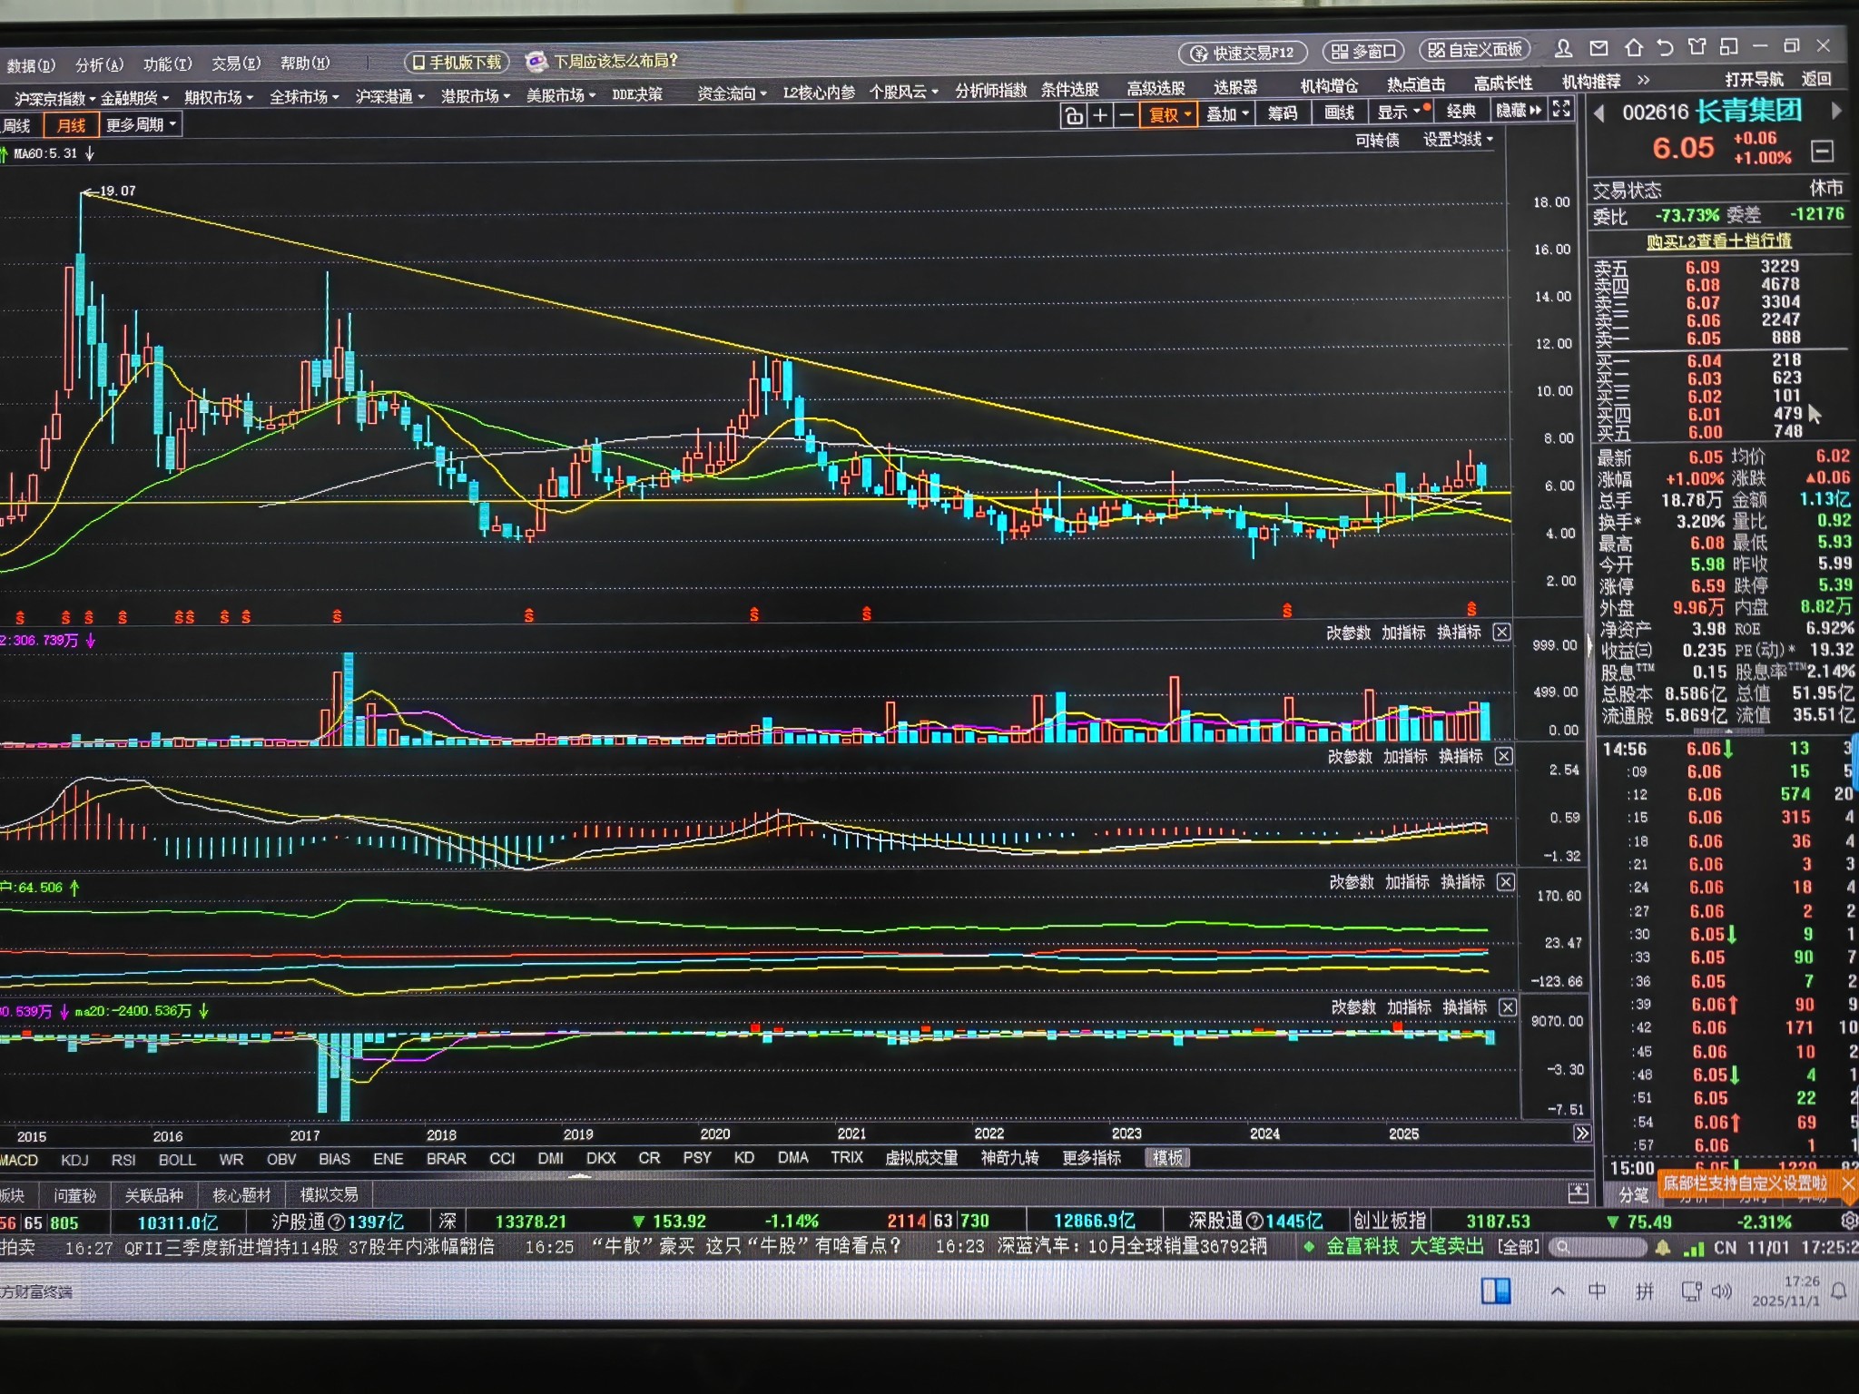This screenshot has width=1859, height=1394.
Task: Expand the 设置均线 dropdown
Action: coord(1458,140)
